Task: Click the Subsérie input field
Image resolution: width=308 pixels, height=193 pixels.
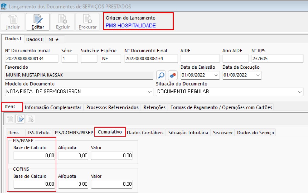Action: (x=89, y=59)
